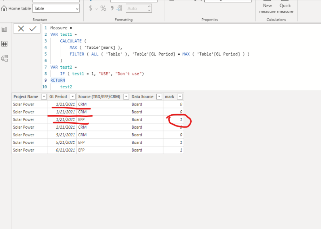Image resolution: width=321 pixels, height=229 pixels.
Task: Click Solar Power in 2/21/2021 row
Action: pos(30,127)
